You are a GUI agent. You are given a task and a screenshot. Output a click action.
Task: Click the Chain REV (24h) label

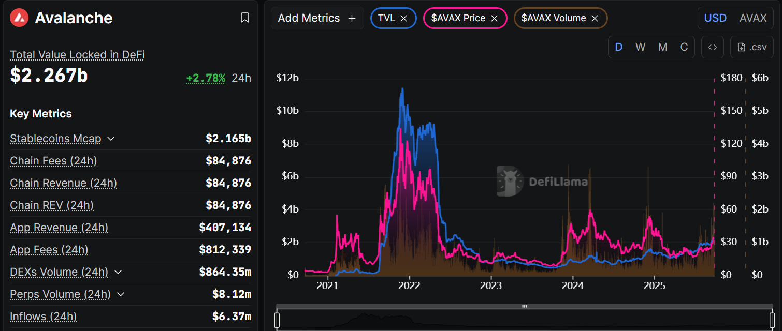(x=52, y=205)
